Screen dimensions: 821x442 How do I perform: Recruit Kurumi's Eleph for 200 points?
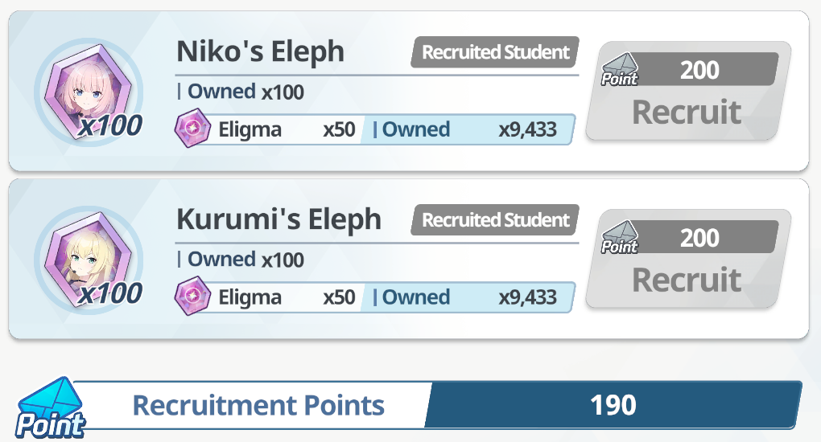(688, 259)
